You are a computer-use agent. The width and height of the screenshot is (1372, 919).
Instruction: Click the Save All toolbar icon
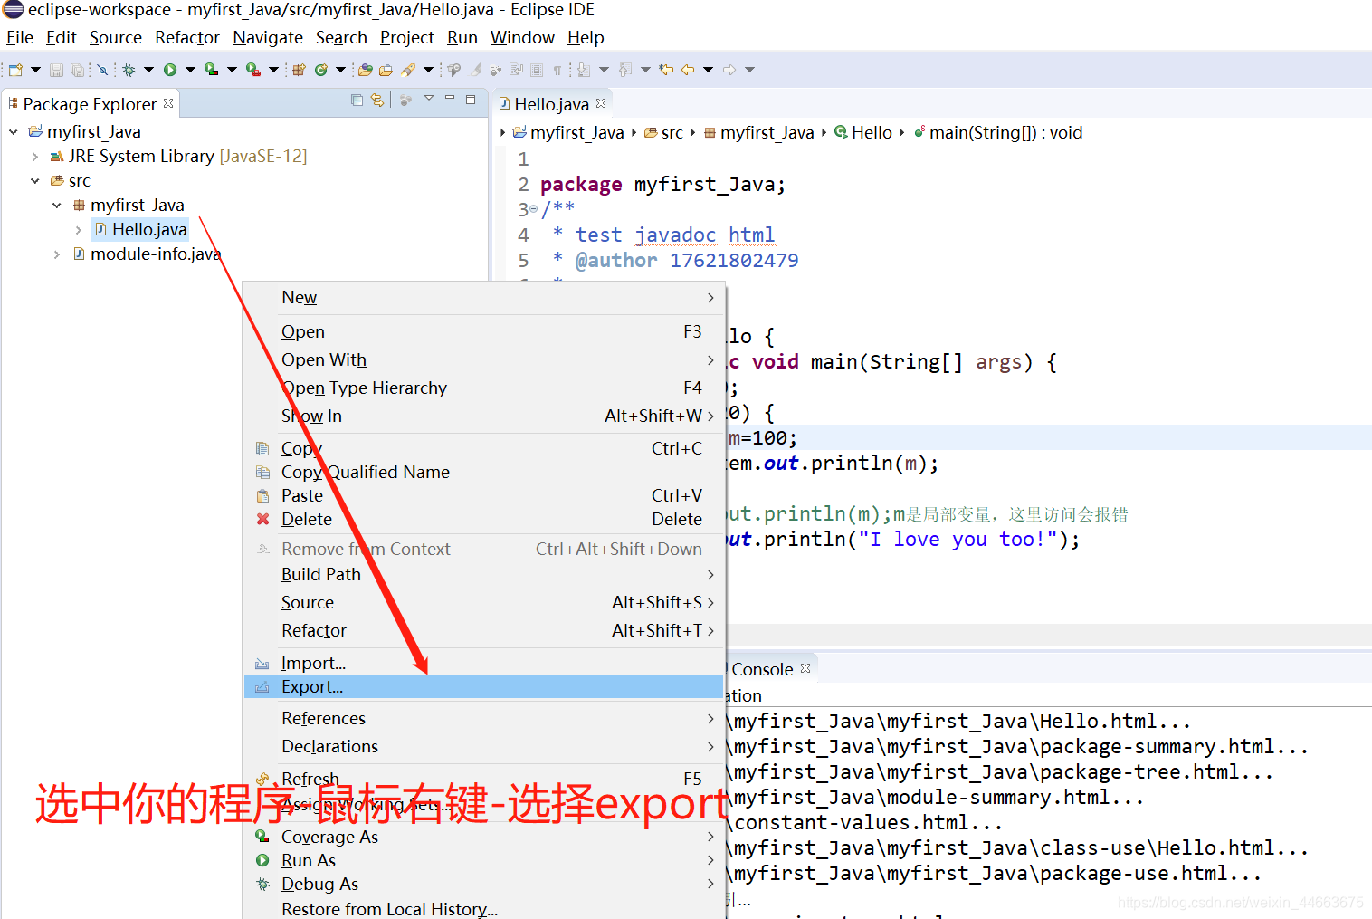point(77,70)
